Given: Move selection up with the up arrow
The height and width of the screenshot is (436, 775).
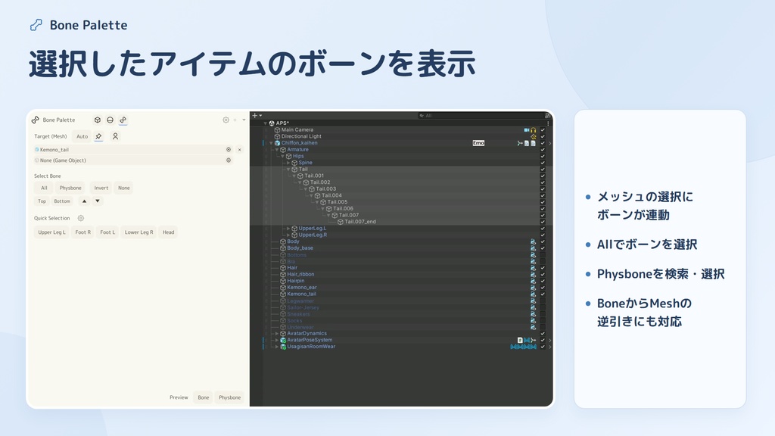Looking at the screenshot, I should click(84, 201).
